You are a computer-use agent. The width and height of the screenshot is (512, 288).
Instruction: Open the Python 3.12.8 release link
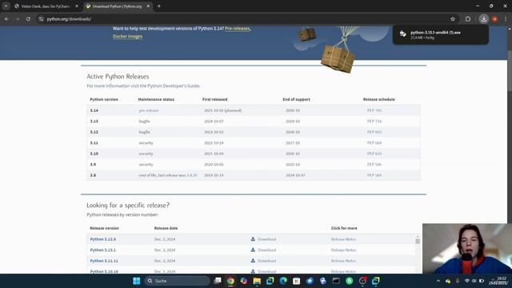click(103, 239)
